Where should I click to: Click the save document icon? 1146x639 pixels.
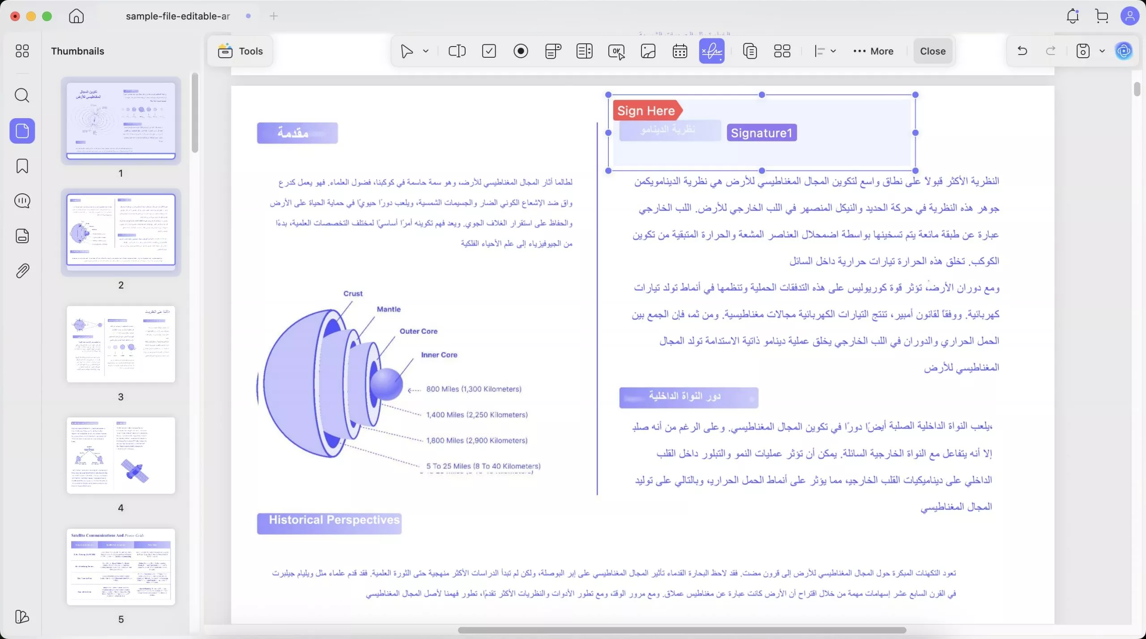(x=1082, y=51)
